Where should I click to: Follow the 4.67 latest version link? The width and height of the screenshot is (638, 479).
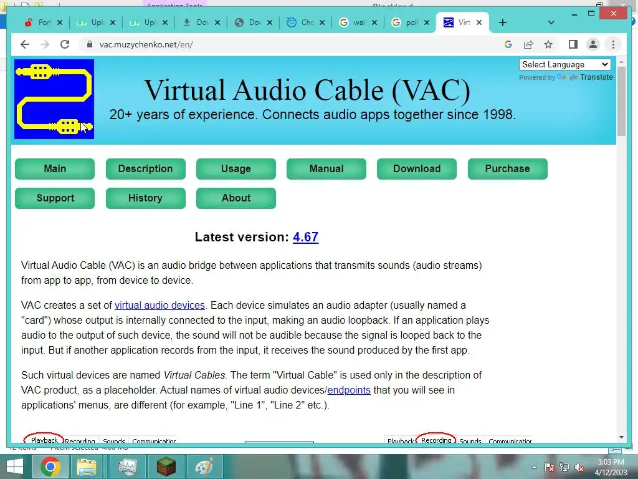coord(305,237)
